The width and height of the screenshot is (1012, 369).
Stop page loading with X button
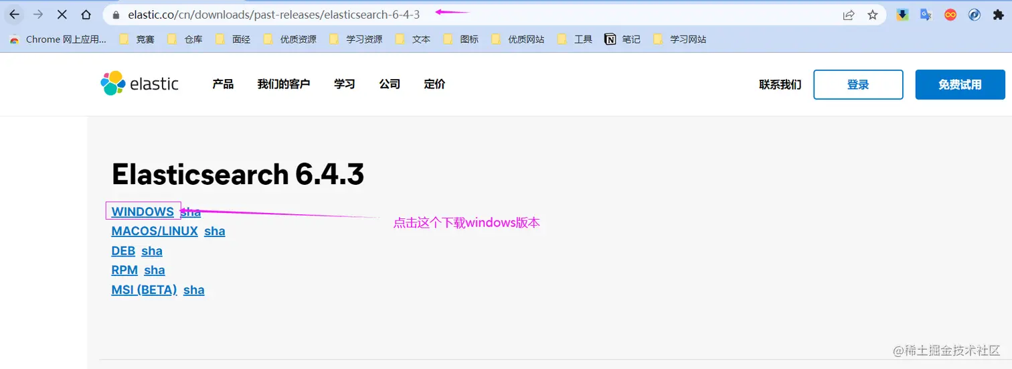tap(62, 14)
